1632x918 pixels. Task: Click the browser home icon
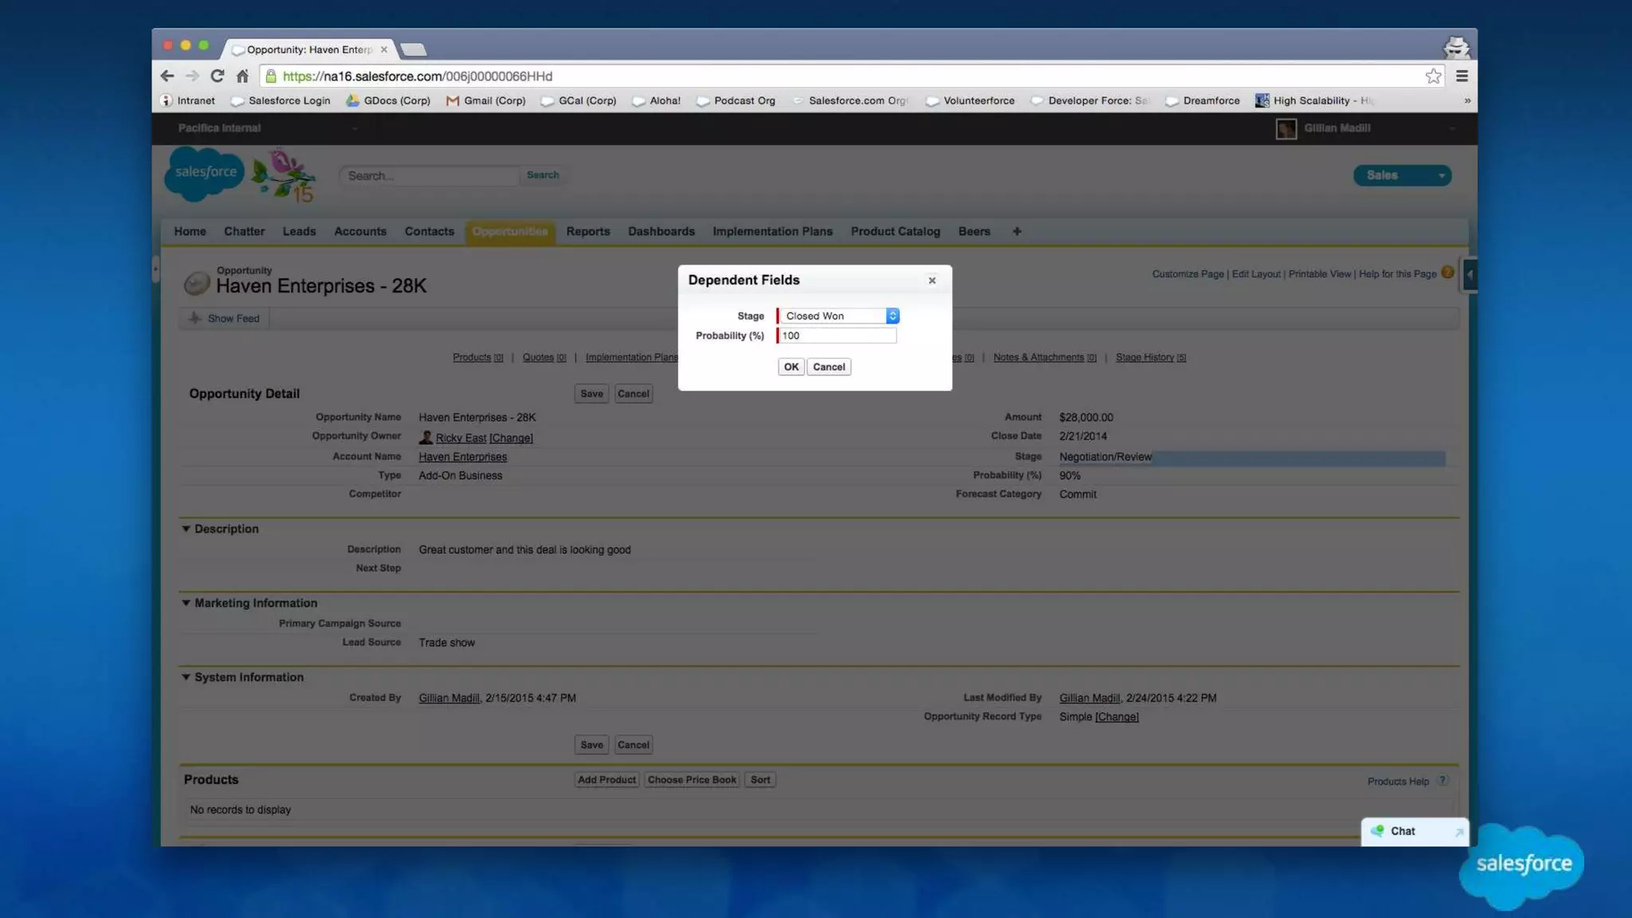coord(242,76)
